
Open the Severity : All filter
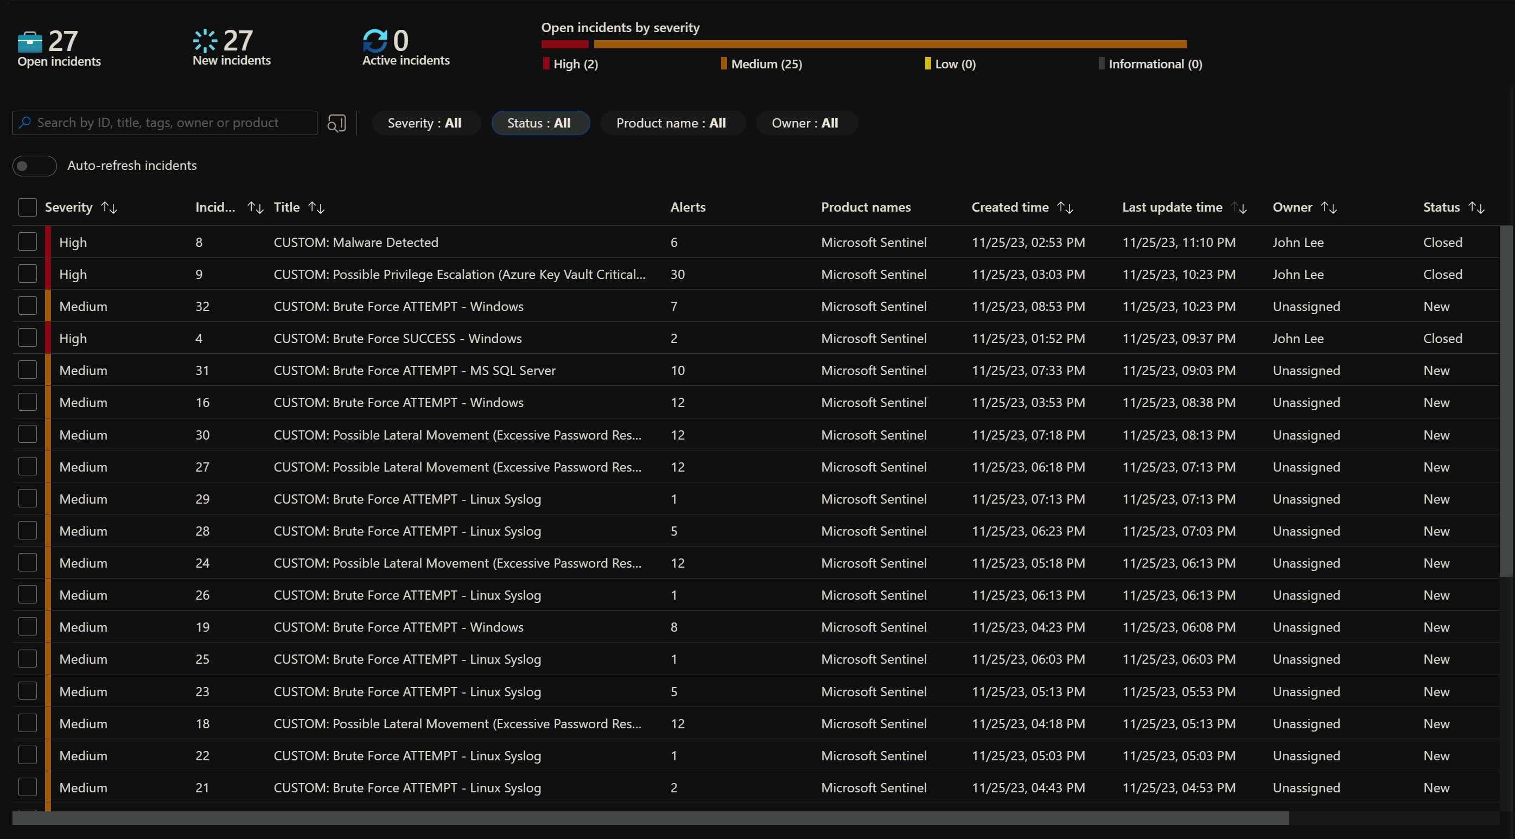point(425,123)
